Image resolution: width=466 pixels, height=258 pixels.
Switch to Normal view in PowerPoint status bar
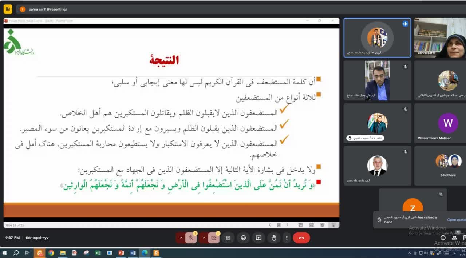click(x=300, y=225)
